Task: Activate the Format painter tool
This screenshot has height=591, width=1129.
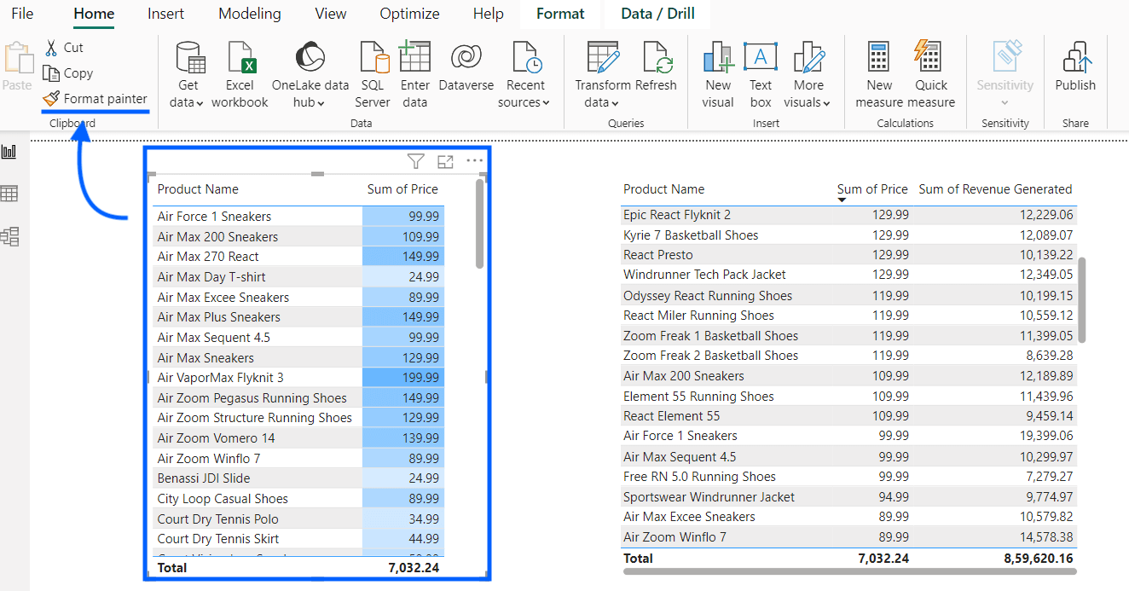Action: point(96,99)
